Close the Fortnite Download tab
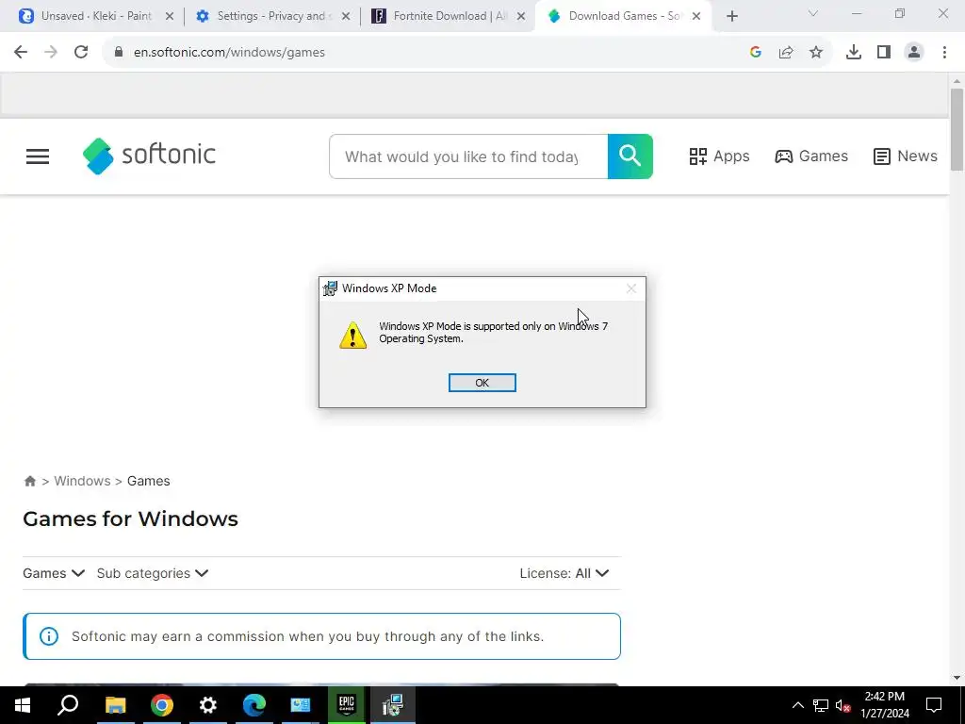The image size is (965, 724). click(521, 17)
